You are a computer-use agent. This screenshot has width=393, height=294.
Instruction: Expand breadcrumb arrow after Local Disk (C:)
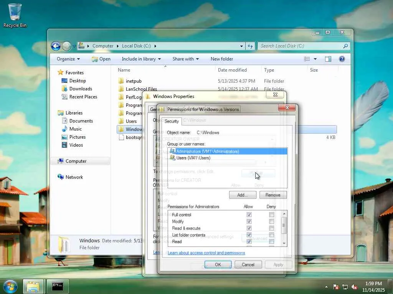(x=155, y=46)
